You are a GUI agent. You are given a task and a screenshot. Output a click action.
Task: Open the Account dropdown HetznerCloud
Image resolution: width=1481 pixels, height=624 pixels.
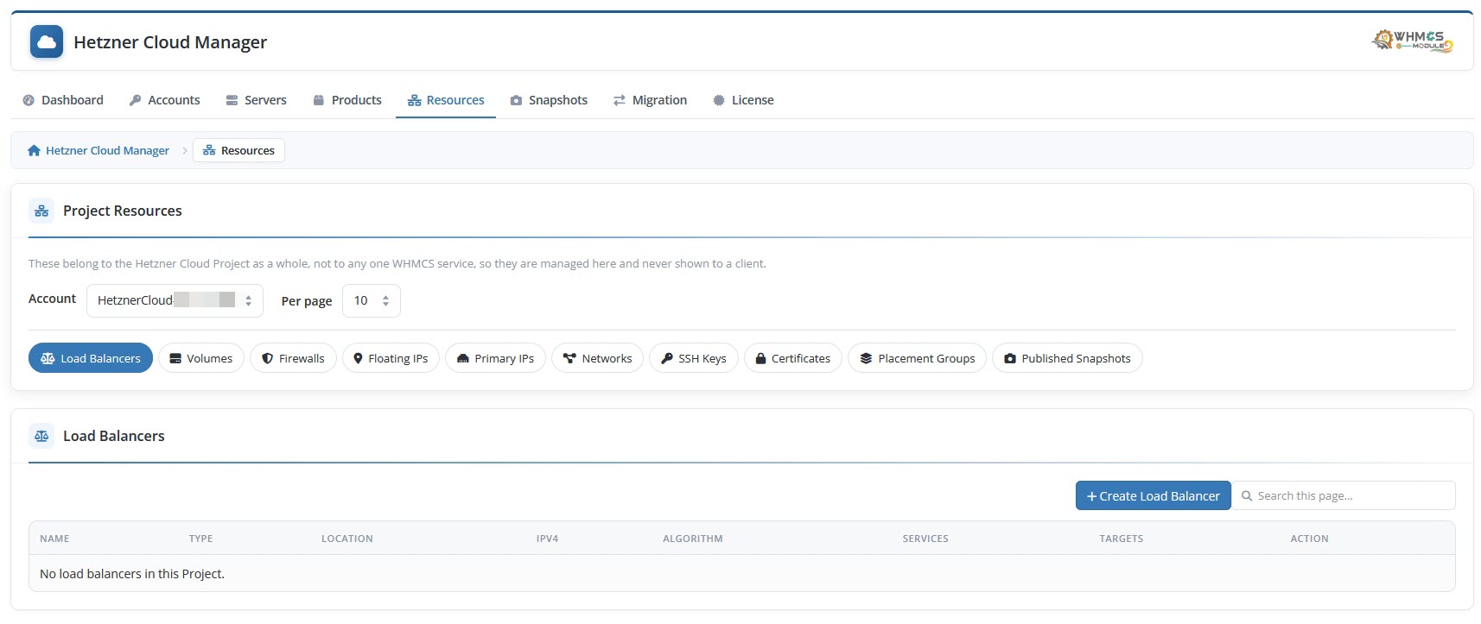[175, 300]
